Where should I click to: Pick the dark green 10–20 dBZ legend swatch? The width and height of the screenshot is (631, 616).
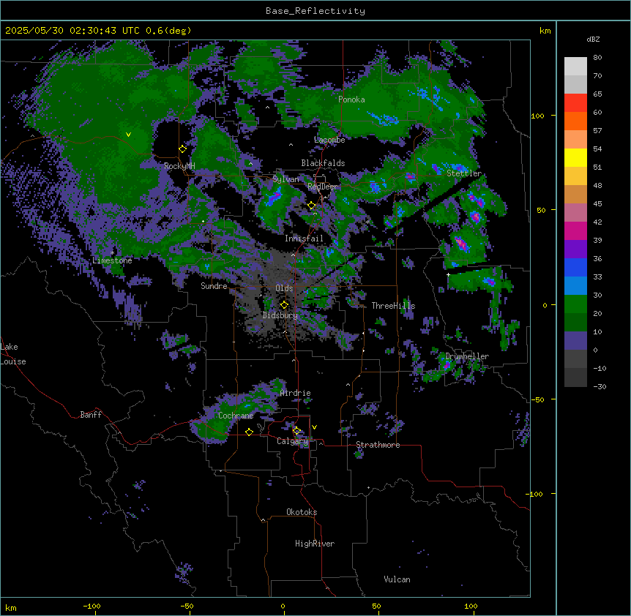[575, 323]
